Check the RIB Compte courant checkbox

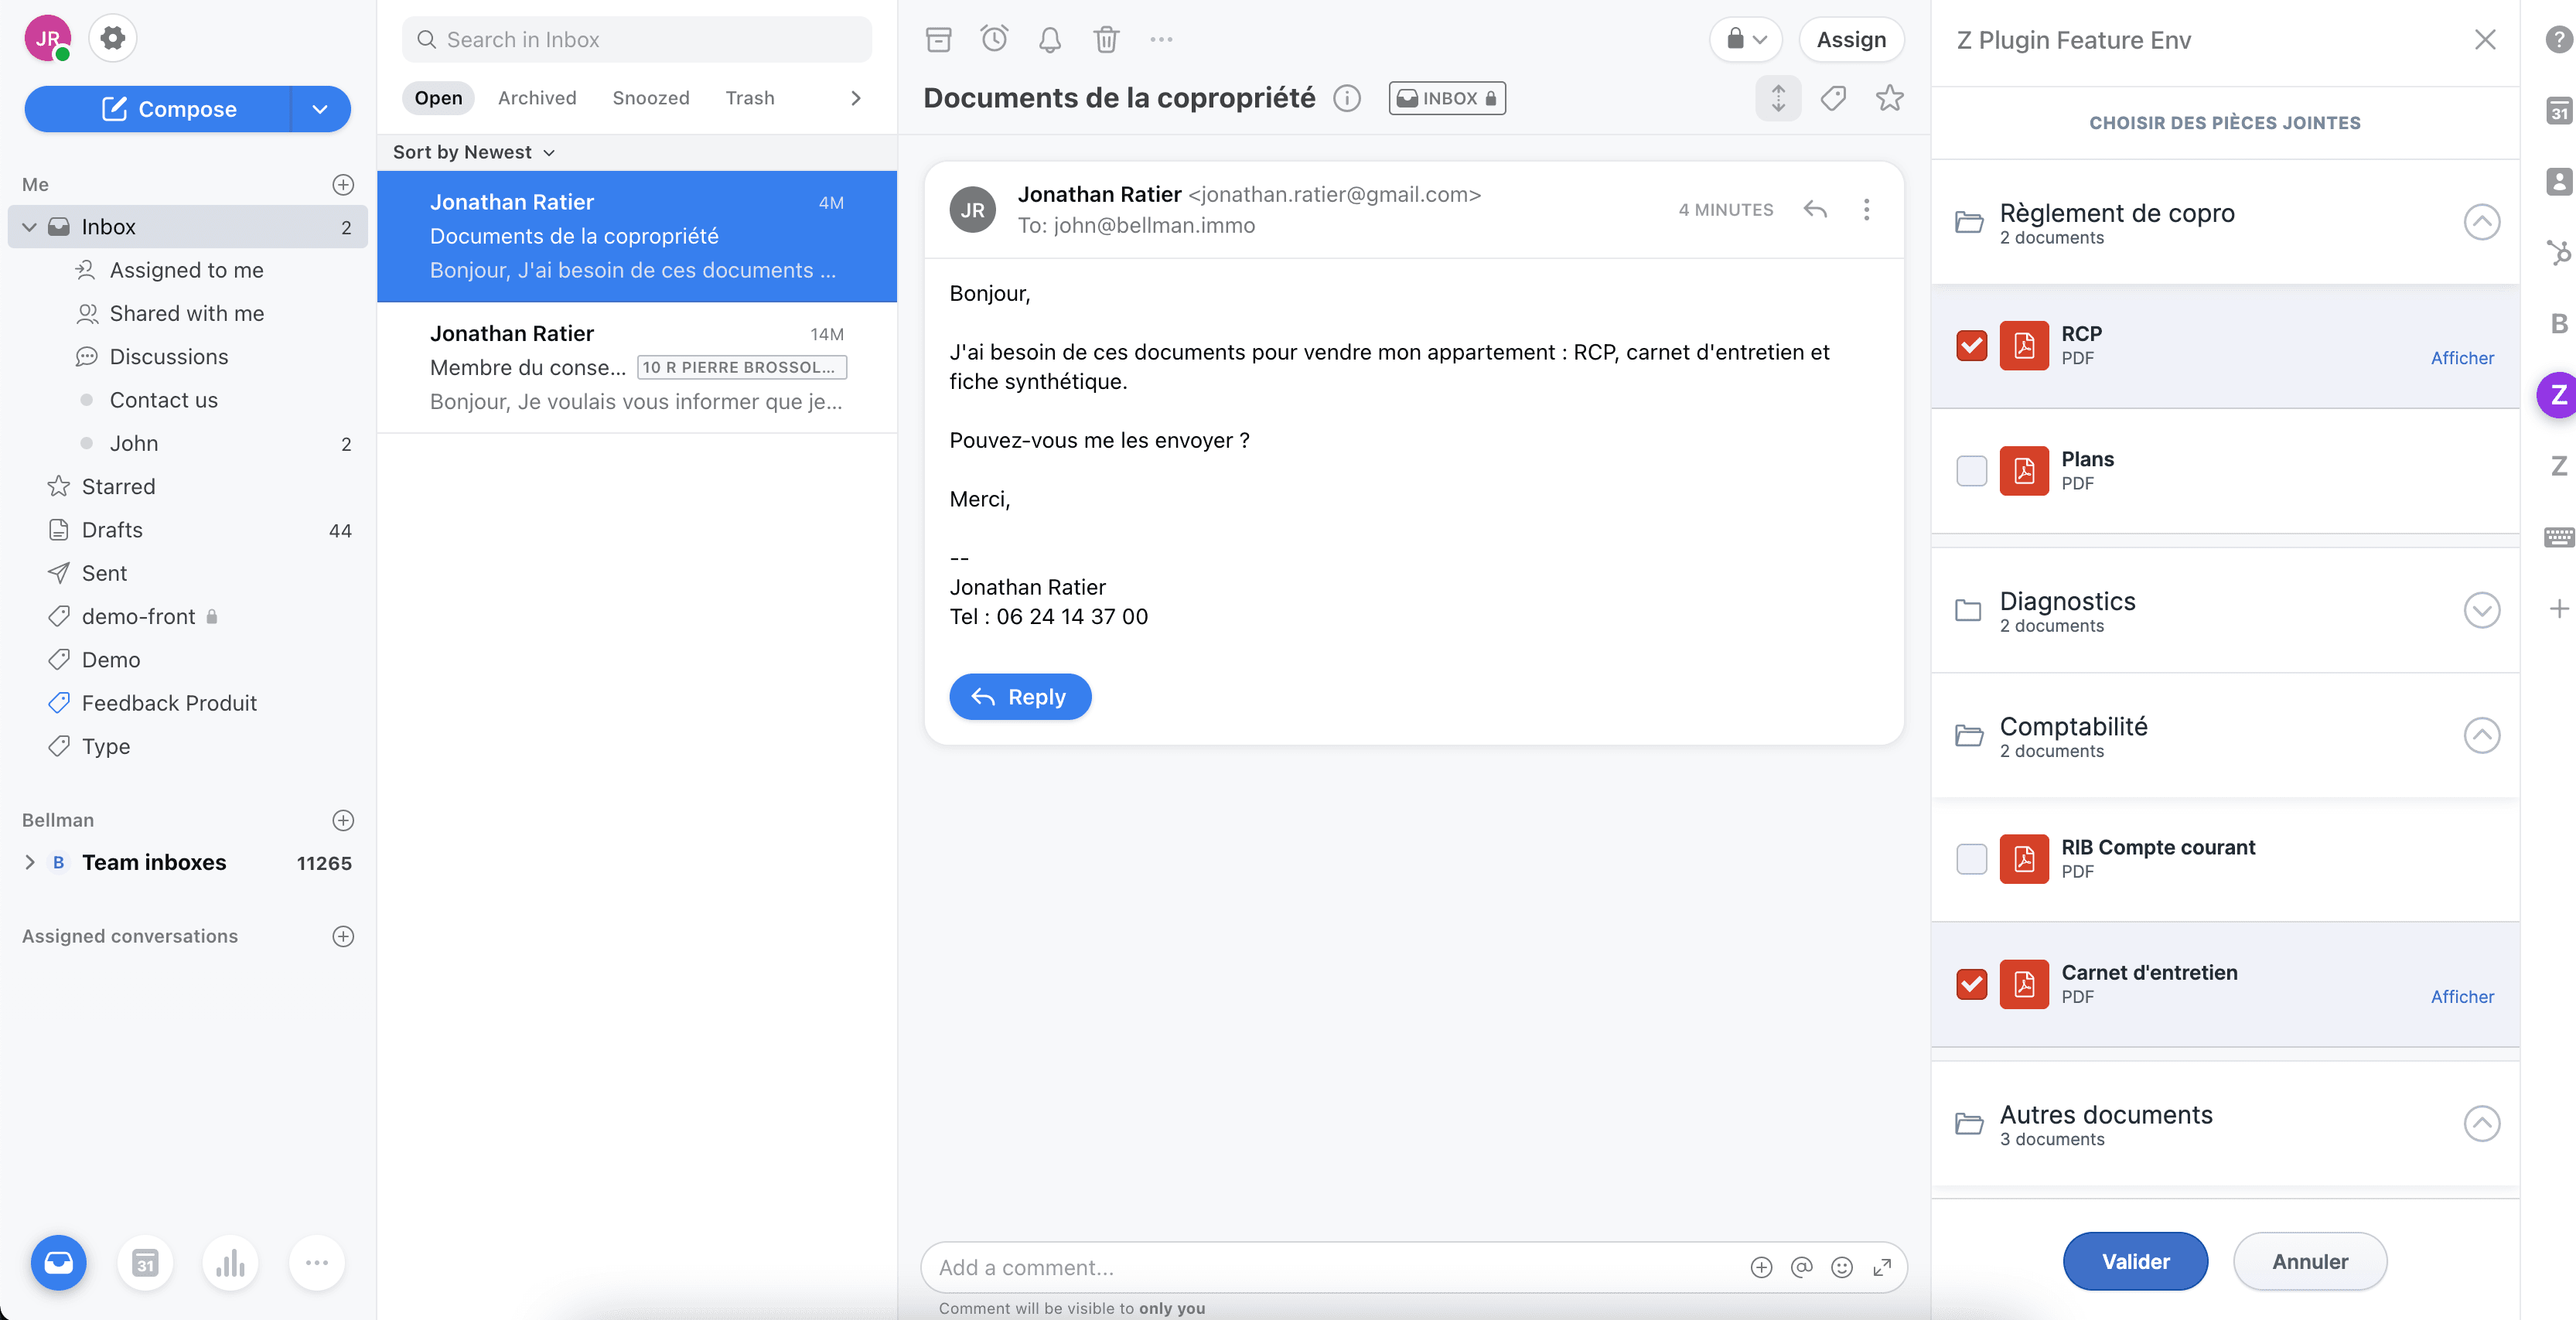point(1971,858)
